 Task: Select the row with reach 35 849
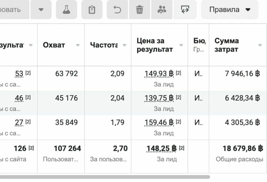67,122
